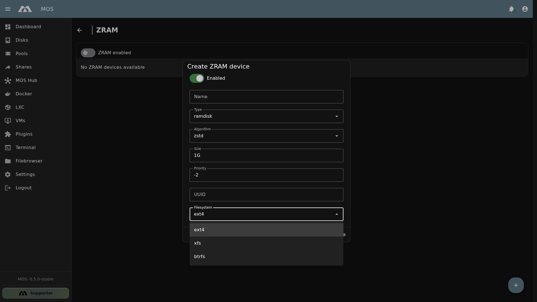Click the MOS: 0.5.0-stable version text

tap(36, 279)
